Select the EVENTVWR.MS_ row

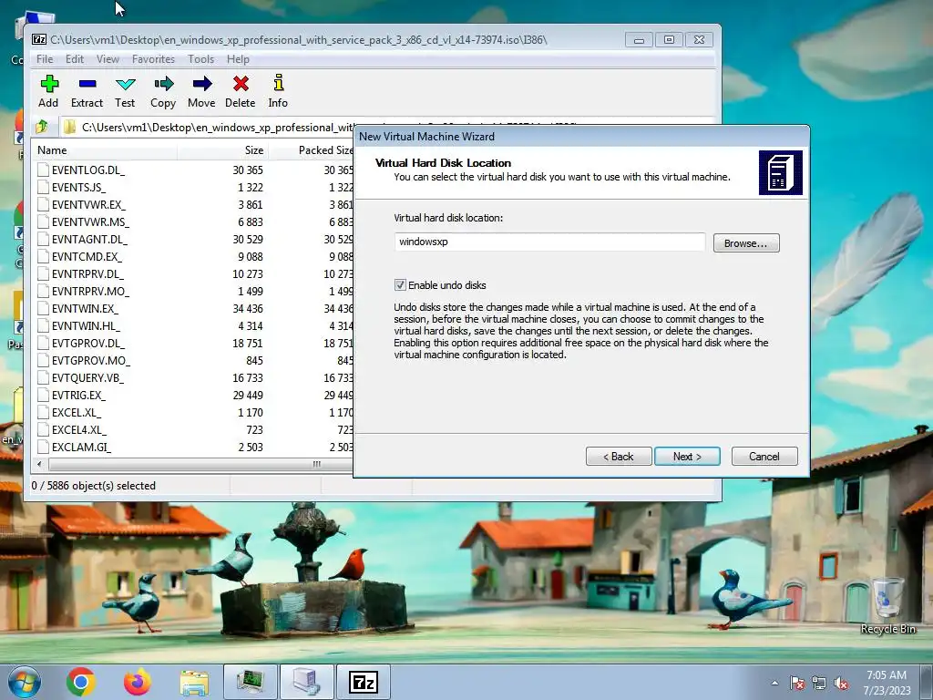coord(193,221)
